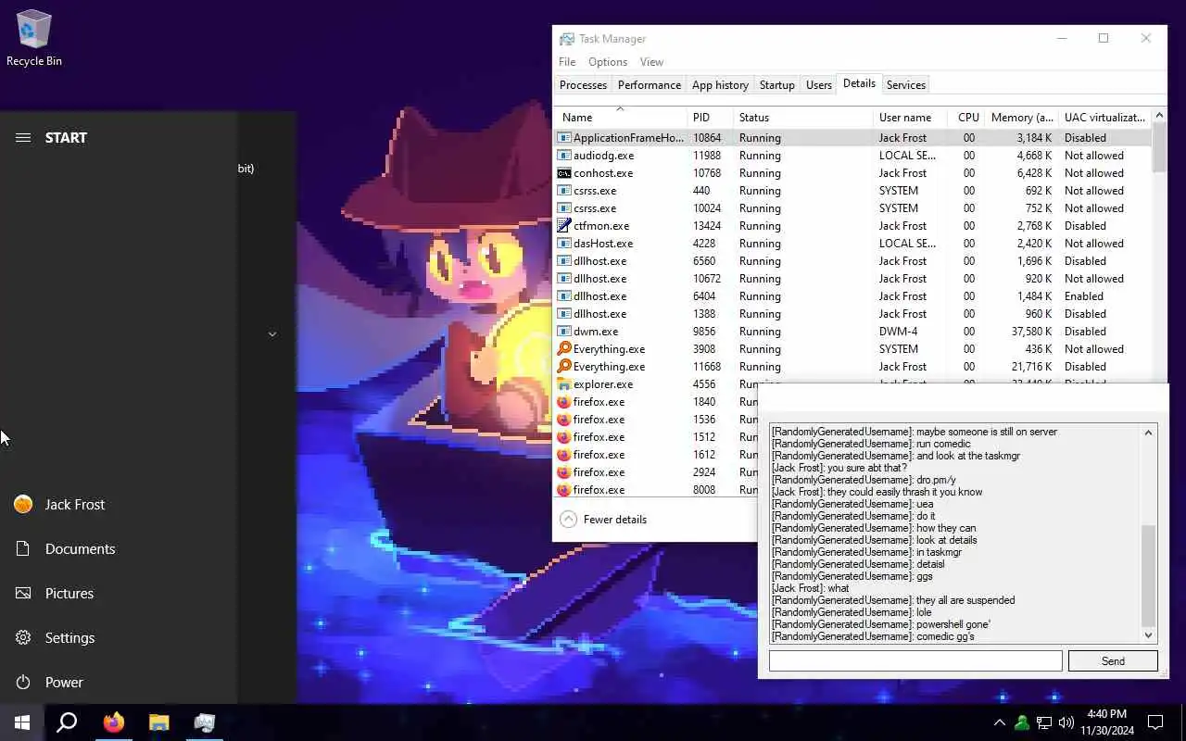Click the green user tray icon
Image resolution: width=1186 pixels, height=741 pixels.
pyautogui.click(x=1021, y=722)
